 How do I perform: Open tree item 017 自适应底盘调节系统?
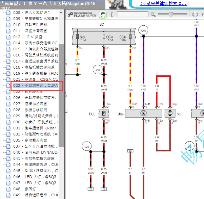36,61
